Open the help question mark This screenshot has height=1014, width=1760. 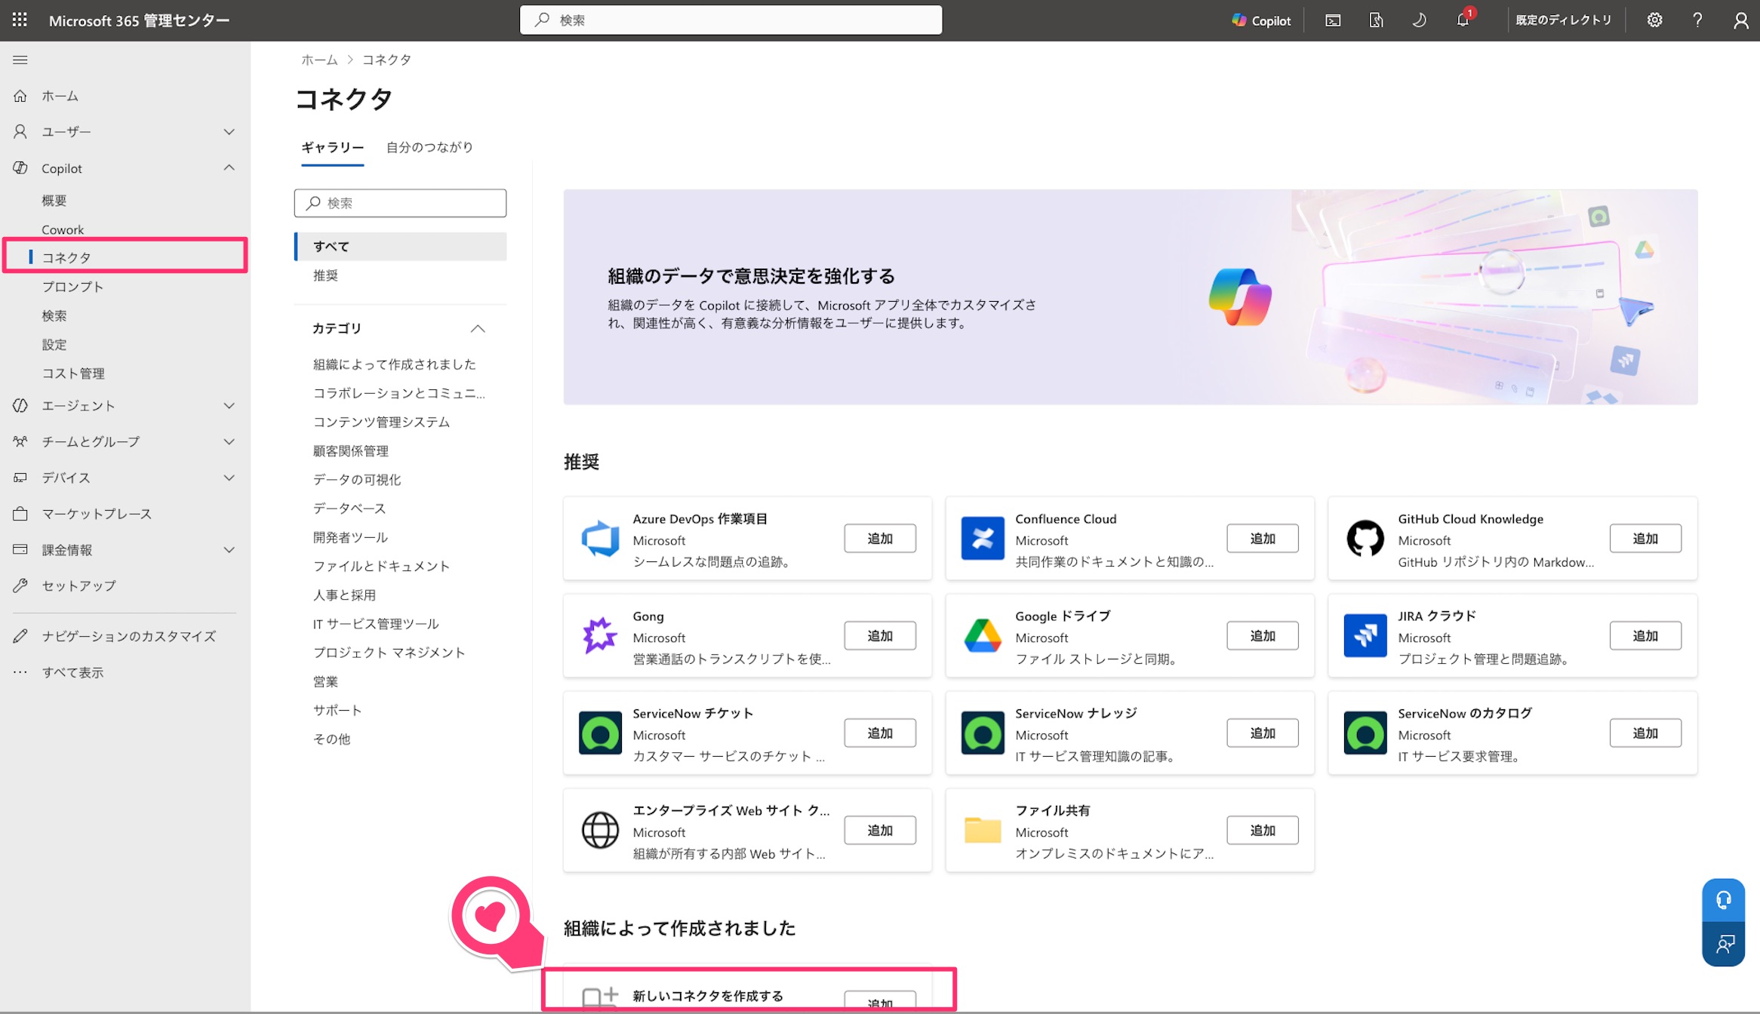point(1697,20)
